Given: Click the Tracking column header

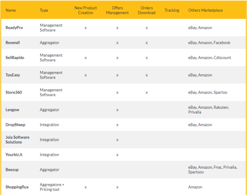Looking at the screenshot, I should click(x=172, y=10).
